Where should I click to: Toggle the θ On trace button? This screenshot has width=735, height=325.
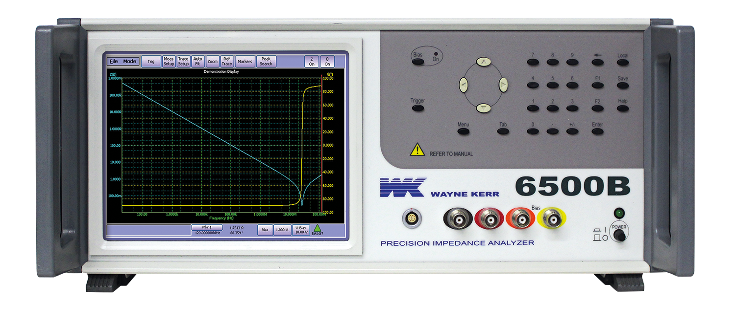pyautogui.click(x=327, y=62)
